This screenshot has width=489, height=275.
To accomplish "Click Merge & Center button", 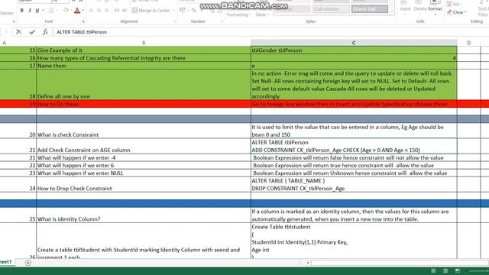I will [x=151, y=11].
